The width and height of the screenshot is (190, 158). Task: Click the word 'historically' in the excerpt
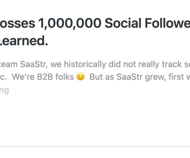tap(85, 64)
